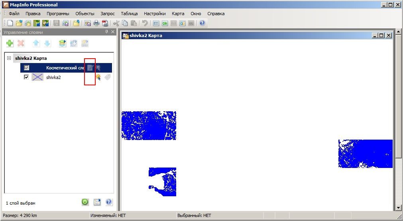
Task: Select the shivka2 layer row
Action: tap(66, 77)
